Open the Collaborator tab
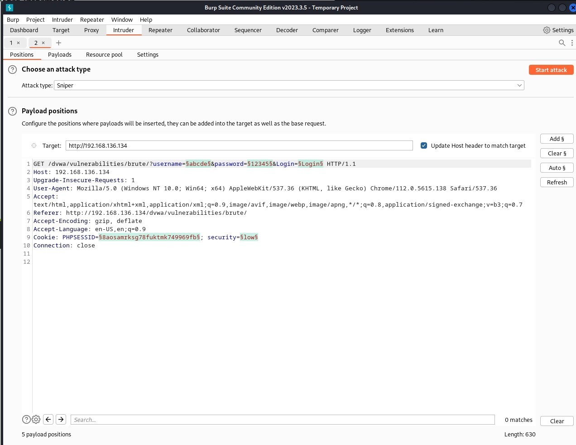Screen dimensions: 576x445 point(203,30)
